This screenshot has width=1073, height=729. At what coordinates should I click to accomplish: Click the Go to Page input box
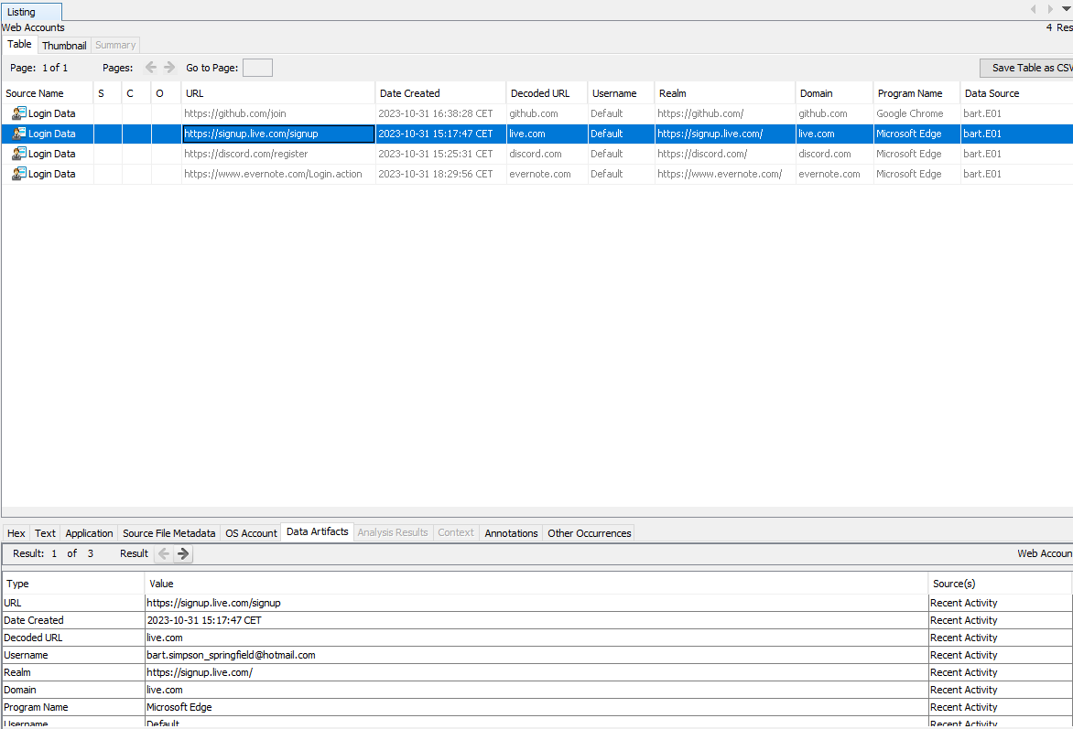(257, 68)
